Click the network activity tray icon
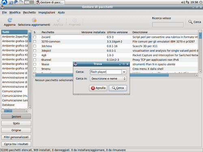The image size is (203, 152). pyautogui.click(x=188, y=2)
